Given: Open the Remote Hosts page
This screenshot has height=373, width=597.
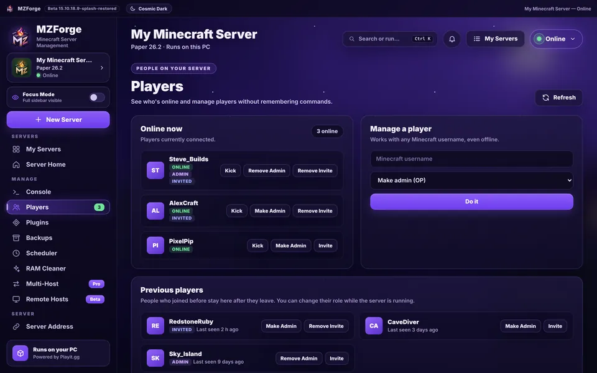Looking at the screenshot, I should (58, 299).
